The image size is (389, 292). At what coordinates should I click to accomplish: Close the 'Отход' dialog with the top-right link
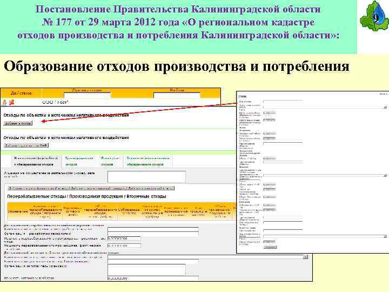(x=383, y=94)
